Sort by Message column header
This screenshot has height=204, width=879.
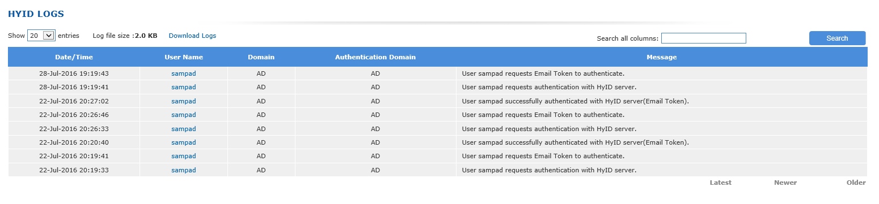coord(661,57)
